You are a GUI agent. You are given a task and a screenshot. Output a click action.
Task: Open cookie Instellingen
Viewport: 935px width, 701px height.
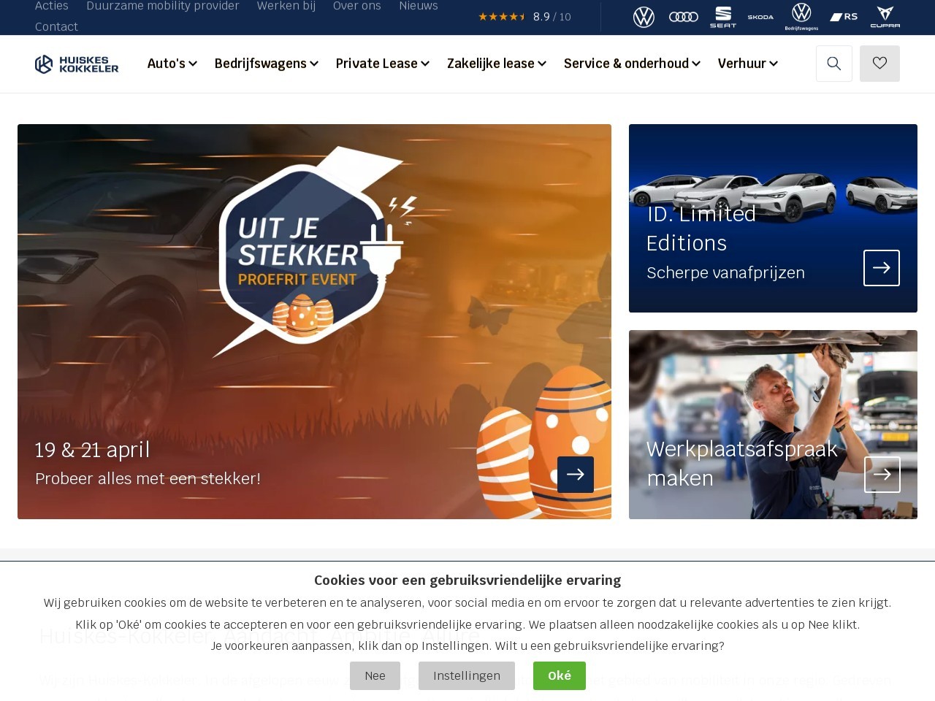pos(467,675)
